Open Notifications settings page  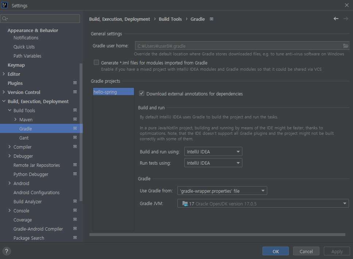[x=26, y=38]
